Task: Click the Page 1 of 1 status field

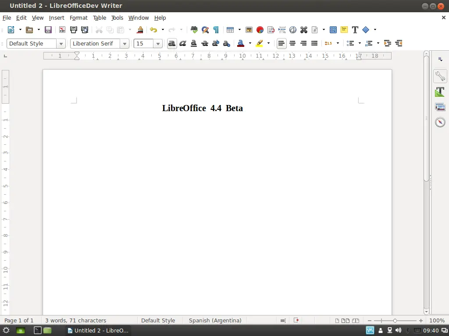Action: pyautogui.click(x=19, y=321)
